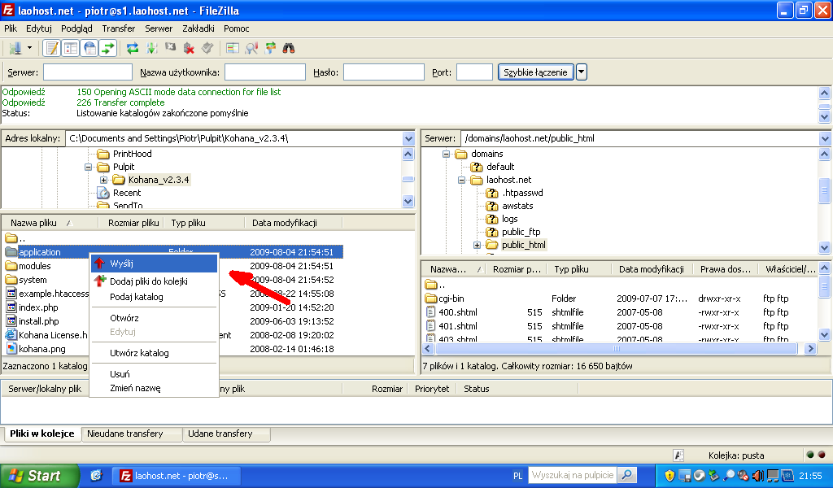Click the Szybkie łączenie button
Image resolution: width=833 pixels, height=488 pixels.
[x=535, y=72]
